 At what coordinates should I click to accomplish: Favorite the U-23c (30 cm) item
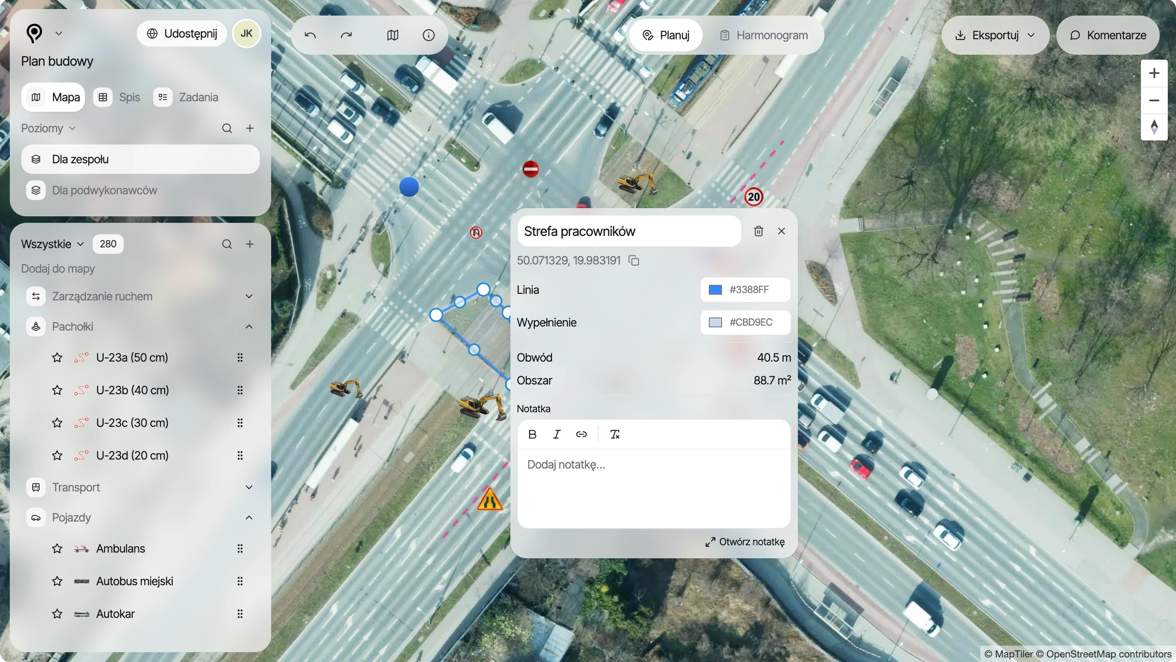coord(57,423)
